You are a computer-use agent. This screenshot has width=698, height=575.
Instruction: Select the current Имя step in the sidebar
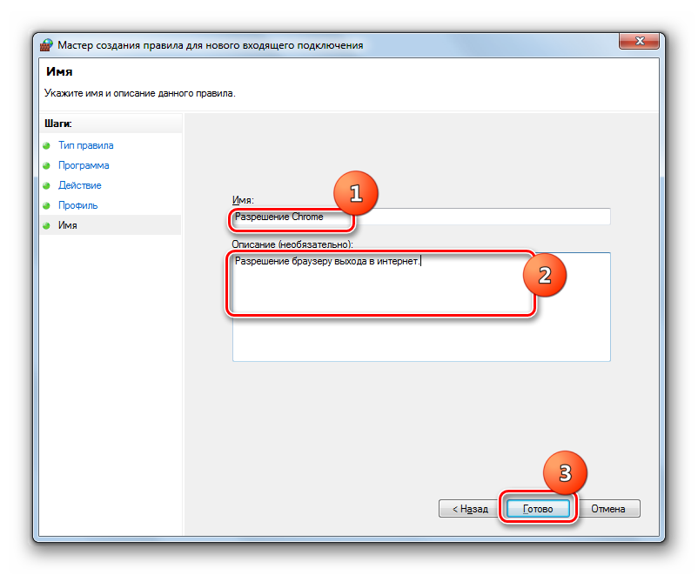(x=68, y=225)
